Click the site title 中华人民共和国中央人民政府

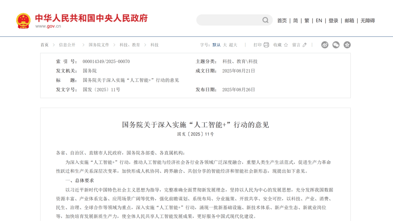[x=91, y=18]
